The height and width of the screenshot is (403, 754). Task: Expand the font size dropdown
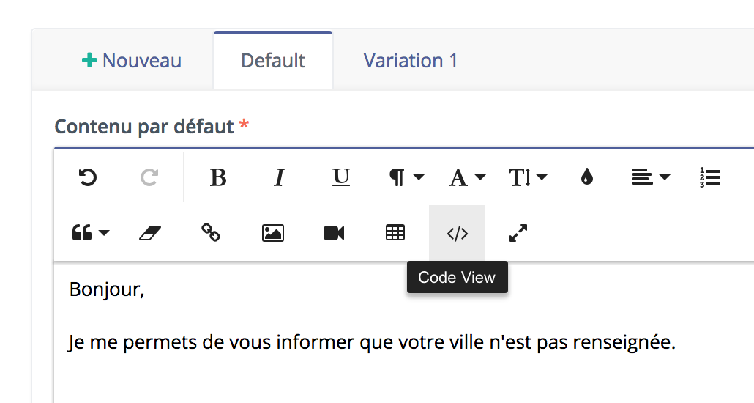click(x=528, y=177)
